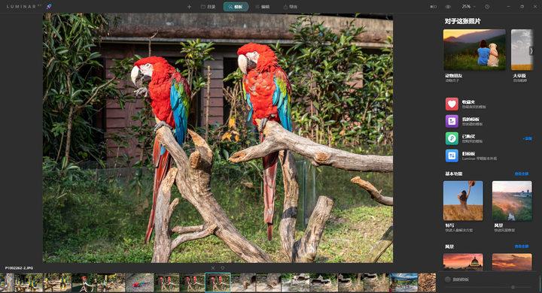Viewport: 542px width, 293px height.
Task: Click 查看全部 beside the 基本功能 heading
Action: [x=522, y=174]
